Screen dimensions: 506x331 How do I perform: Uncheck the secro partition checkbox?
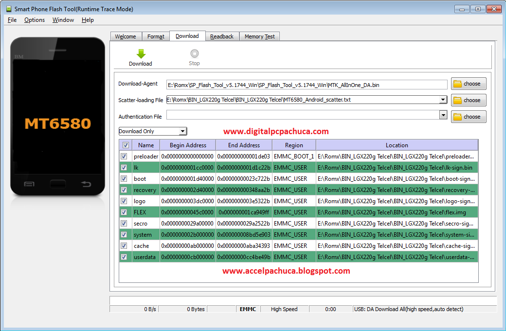(124, 224)
